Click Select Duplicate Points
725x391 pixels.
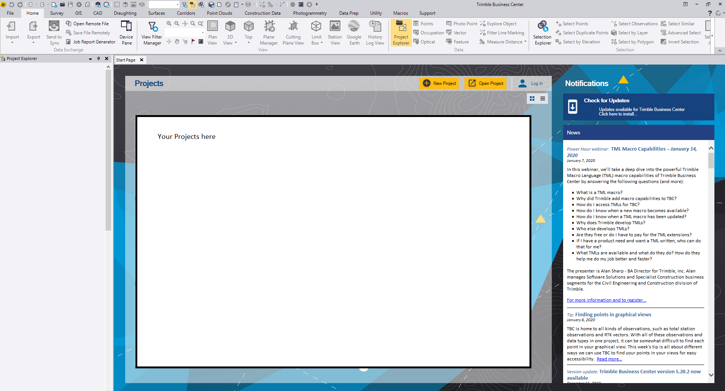582,33
